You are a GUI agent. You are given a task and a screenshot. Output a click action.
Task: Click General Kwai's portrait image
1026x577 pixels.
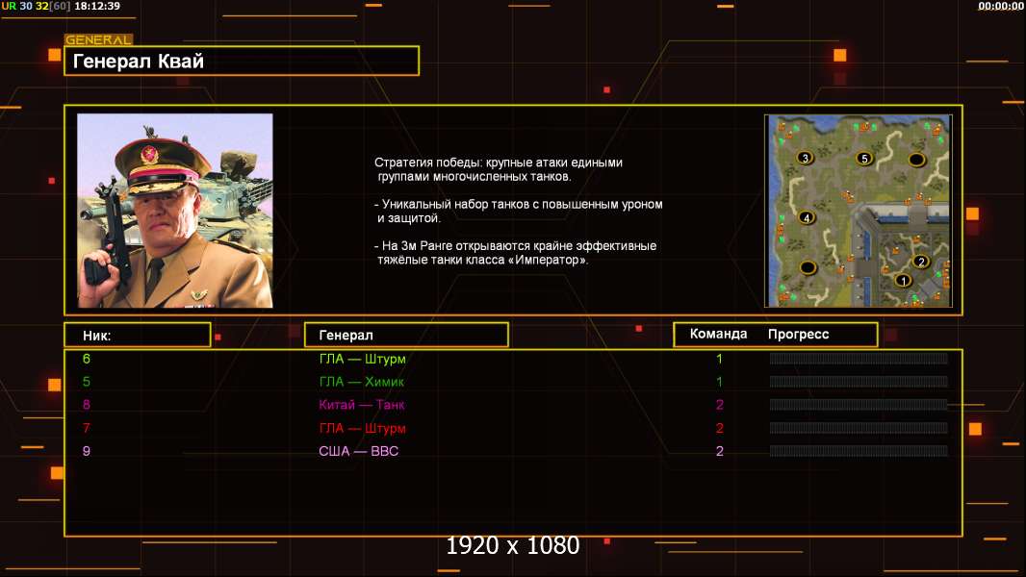(175, 211)
